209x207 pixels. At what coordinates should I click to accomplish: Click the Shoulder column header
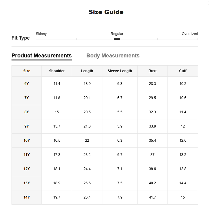(57, 71)
